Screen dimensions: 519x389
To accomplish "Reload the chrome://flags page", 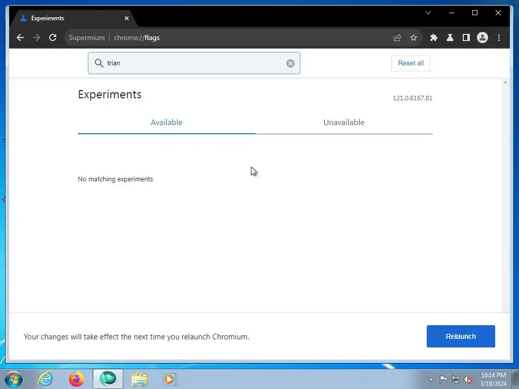I will 53,37.
